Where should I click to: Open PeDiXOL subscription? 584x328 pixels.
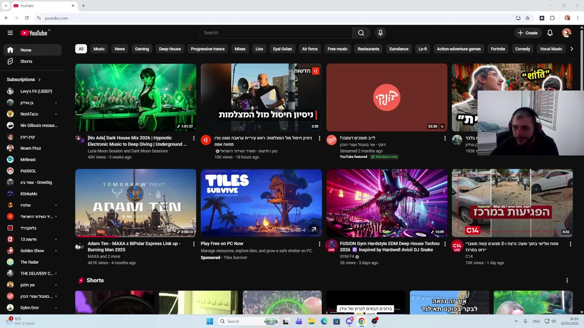(x=32, y=171)
